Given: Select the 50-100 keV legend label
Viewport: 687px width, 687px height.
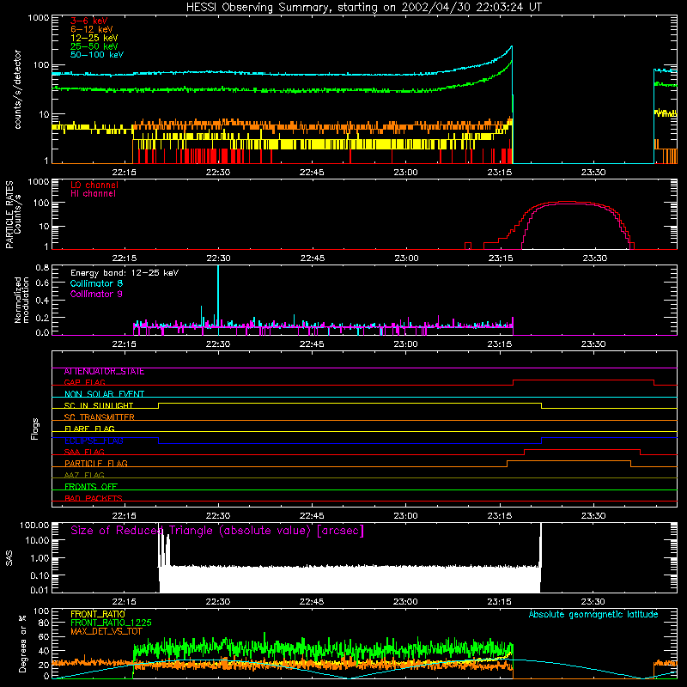Looking at the screenshot, I should tap(97, 55).
